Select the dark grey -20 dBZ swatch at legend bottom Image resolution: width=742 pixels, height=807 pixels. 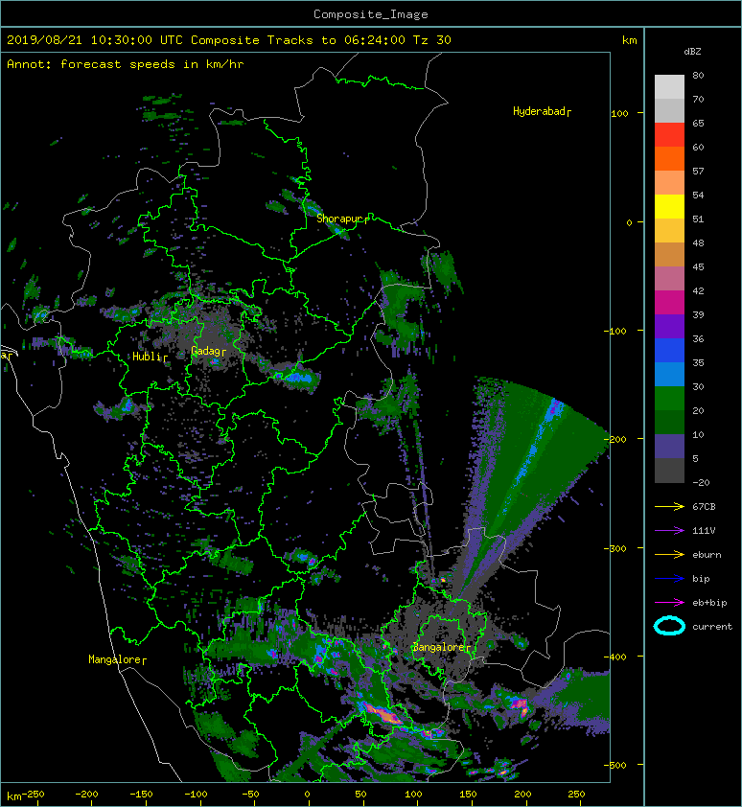tap(669, 471)
